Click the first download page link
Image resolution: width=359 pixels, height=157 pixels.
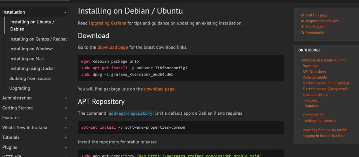click(113, 47)
